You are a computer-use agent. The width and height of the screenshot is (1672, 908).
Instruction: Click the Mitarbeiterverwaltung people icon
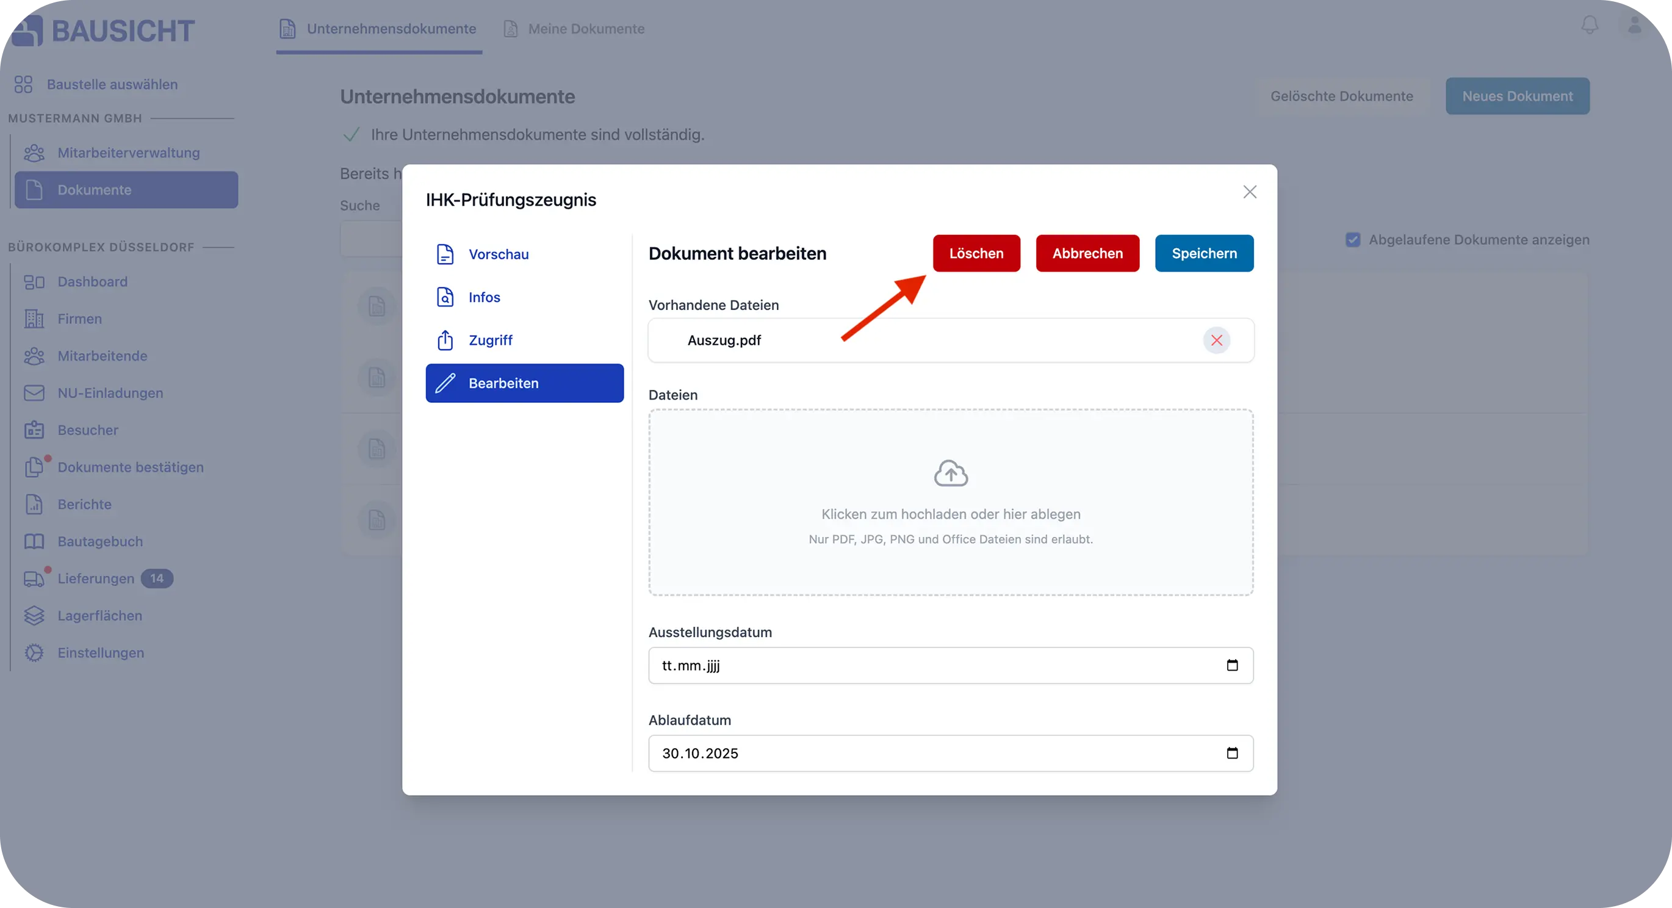coord(34,153)
